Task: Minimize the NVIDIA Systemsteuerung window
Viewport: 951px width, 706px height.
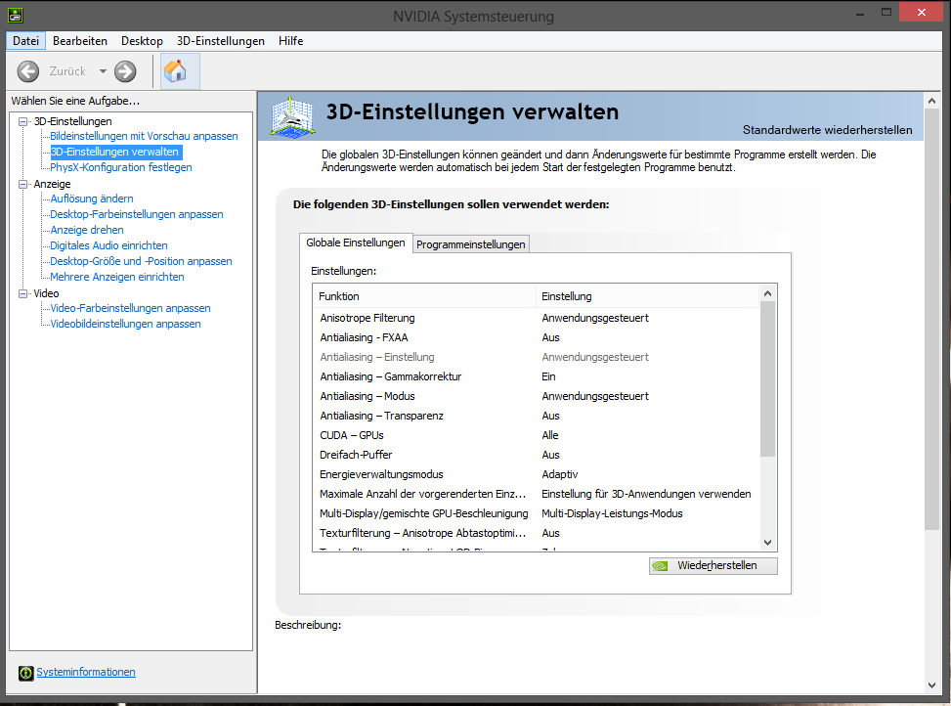Action: click(x=860, y=13)
